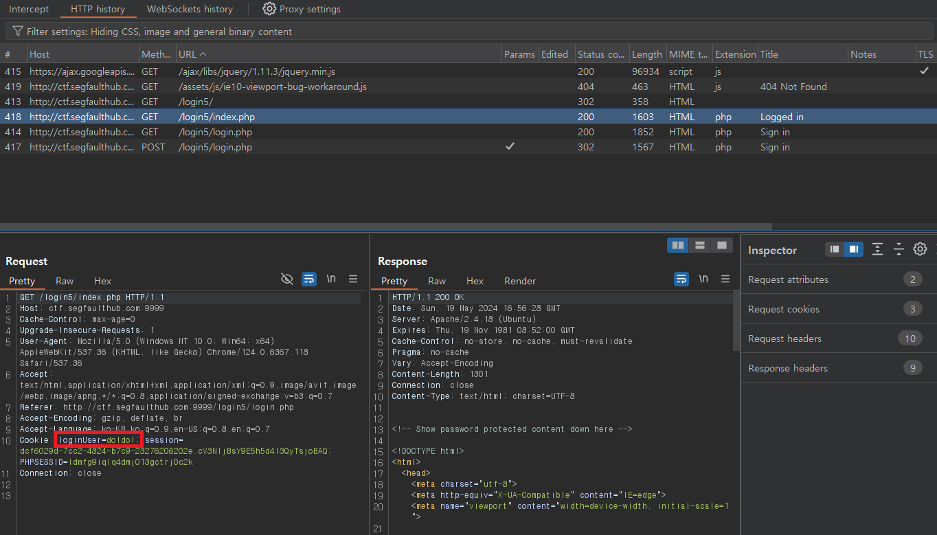Open the Response panel hamburger menu
This screenshot has height=535, width=937.
pyautogui.click(x=725, y=279)
